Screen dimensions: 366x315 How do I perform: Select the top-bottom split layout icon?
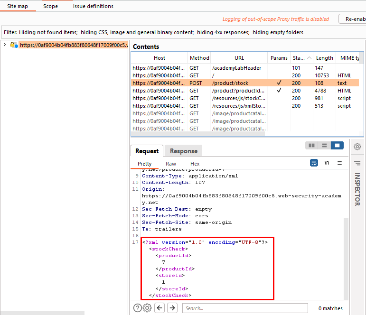pos(324,146)
